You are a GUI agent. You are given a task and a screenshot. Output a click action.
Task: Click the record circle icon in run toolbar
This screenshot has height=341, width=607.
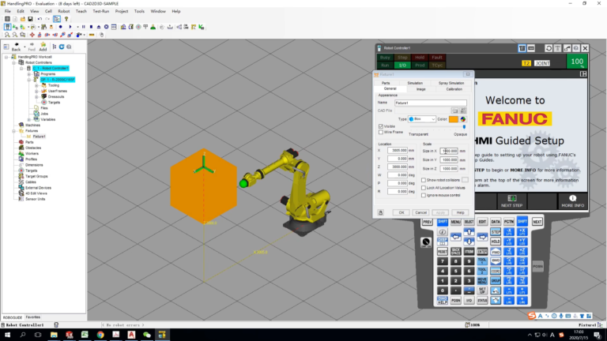click(x=60, y=27)
